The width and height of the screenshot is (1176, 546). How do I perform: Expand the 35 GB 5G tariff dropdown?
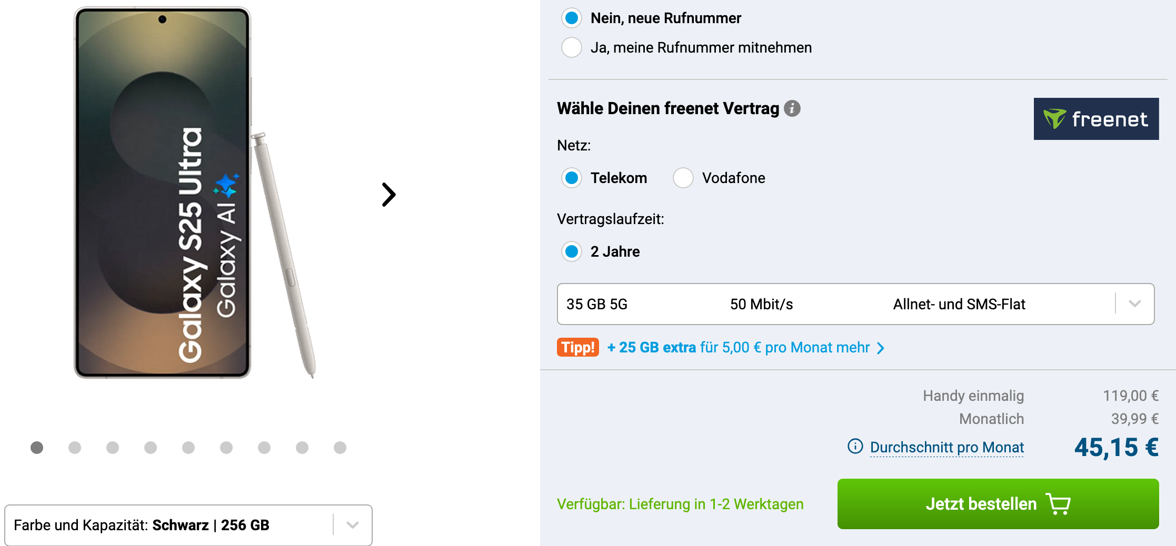856,304
